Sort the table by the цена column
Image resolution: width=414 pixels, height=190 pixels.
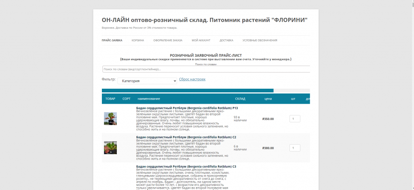click(268, 99)
